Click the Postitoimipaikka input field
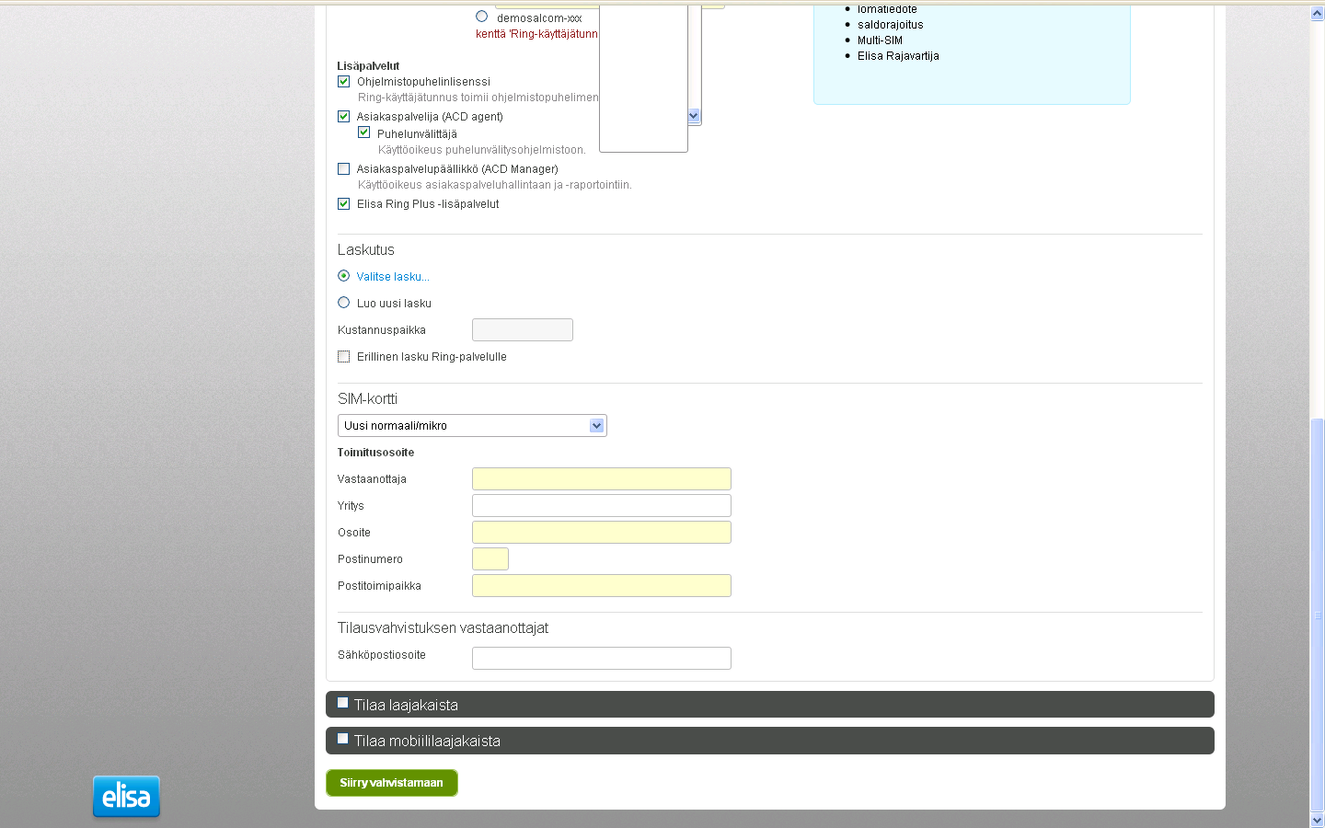Viewport: 1325px width, 828px height. [x=602, y=585]
